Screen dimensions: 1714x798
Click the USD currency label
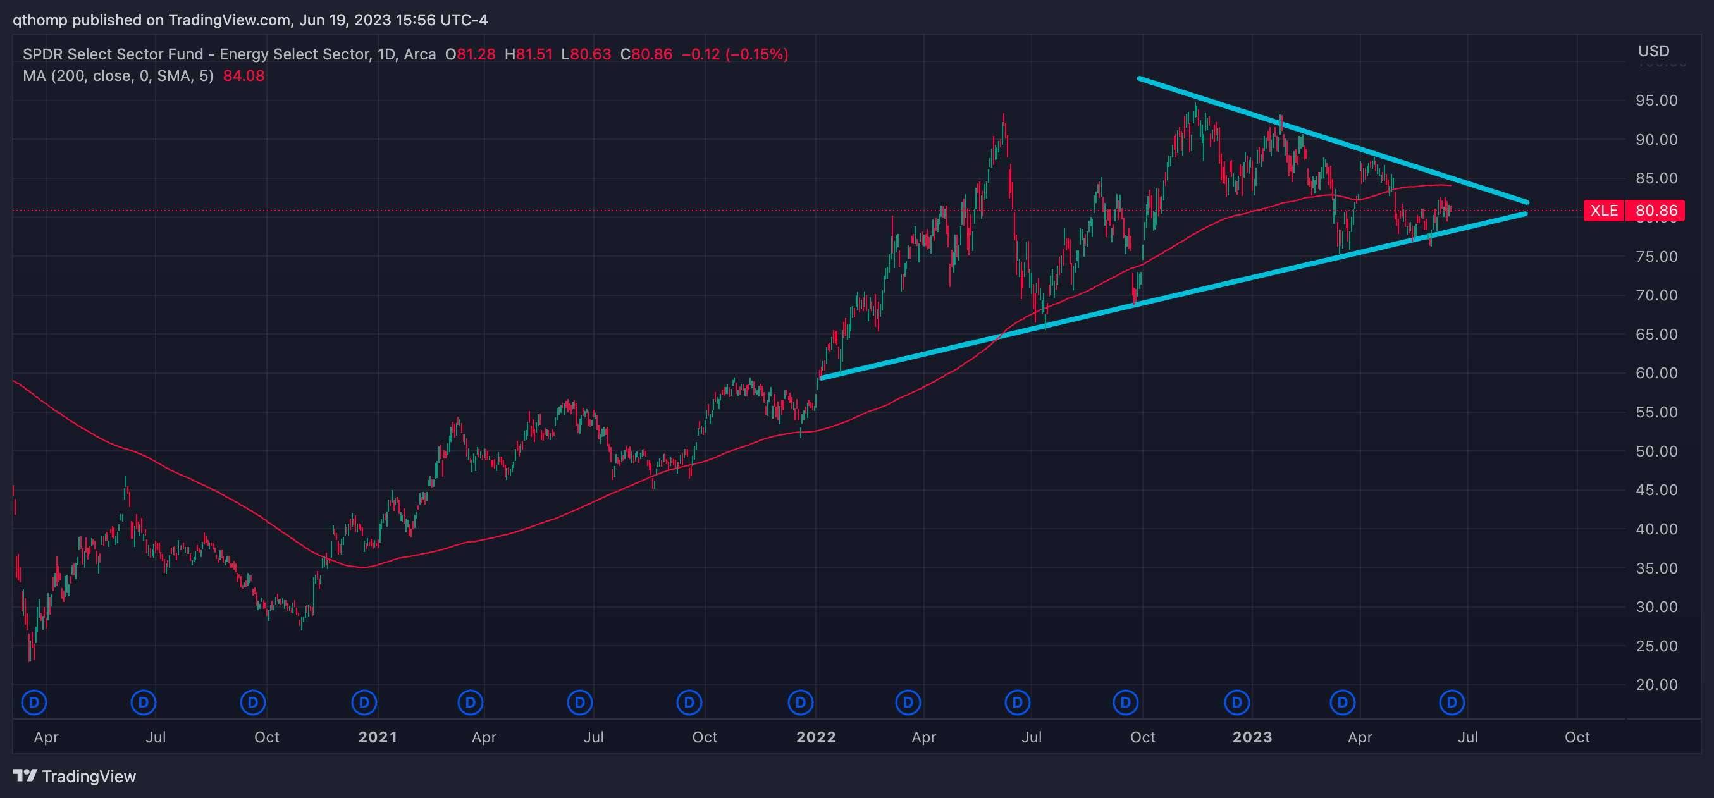pyautogui.click(x=1653, y=51)
